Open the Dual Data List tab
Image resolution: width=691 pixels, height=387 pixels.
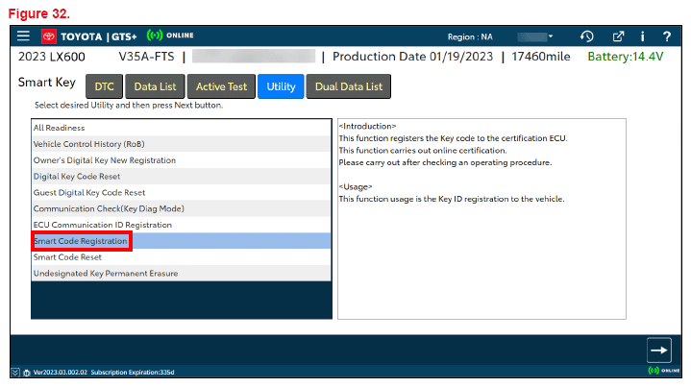(x=349, y=86)
